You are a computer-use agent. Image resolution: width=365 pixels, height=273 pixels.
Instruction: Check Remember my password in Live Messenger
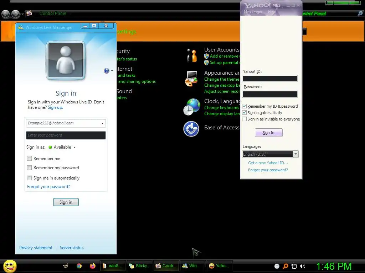click(29, 168)
